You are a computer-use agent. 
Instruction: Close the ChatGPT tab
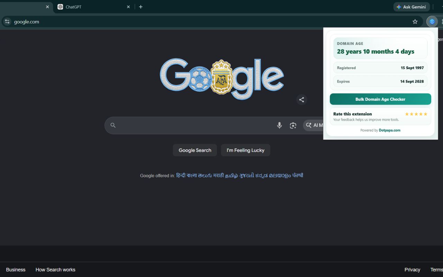point(128,7)
